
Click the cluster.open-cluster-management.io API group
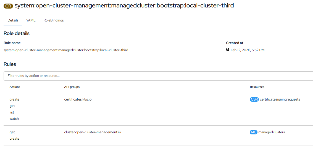click(93, 132)
